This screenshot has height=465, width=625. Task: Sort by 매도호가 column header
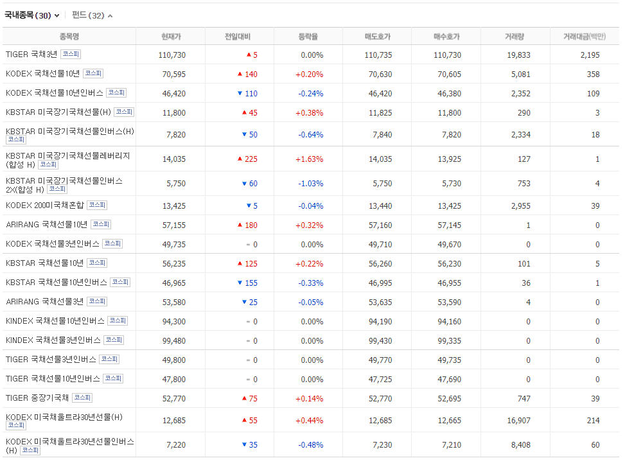pyautogui.click(x=378, y=37)
